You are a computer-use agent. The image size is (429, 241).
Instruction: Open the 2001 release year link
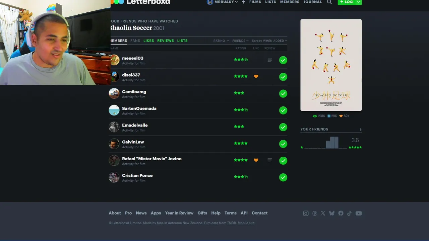coord(159,28)
